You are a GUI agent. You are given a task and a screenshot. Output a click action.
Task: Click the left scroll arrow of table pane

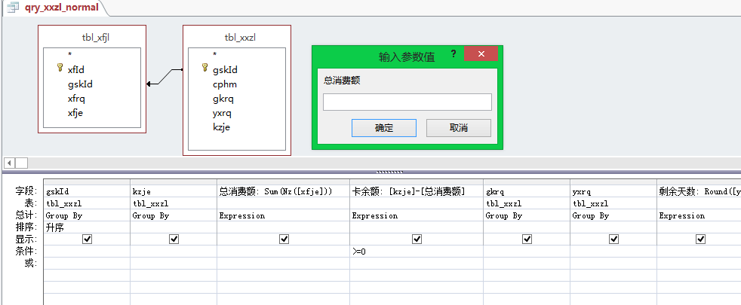click(9, 163)
